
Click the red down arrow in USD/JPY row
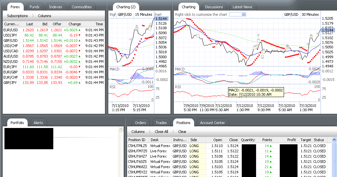click(79, 35)
